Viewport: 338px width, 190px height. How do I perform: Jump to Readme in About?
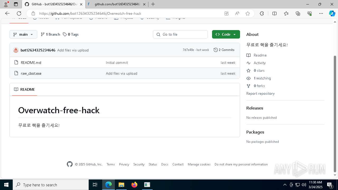tap(257, 55)
